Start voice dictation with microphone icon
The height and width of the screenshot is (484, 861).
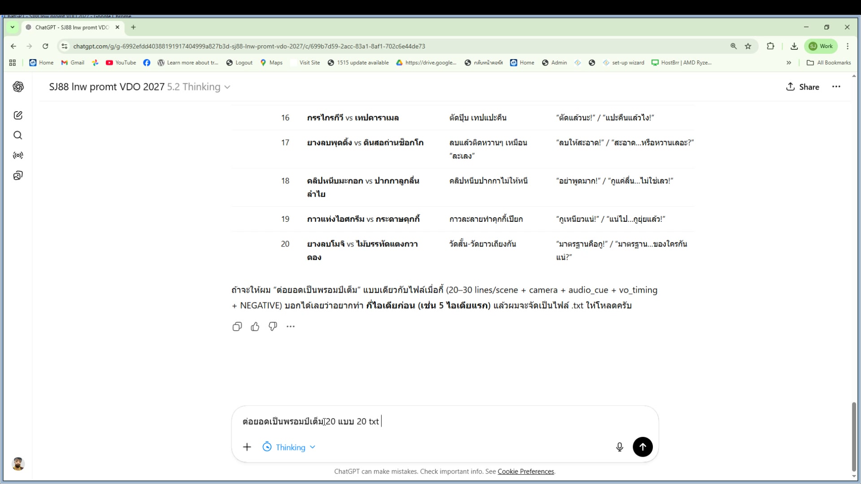(x=619, y=447)
